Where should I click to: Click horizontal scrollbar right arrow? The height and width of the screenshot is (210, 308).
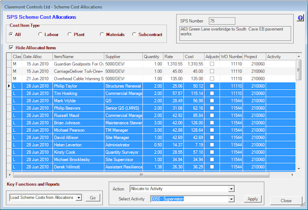click(x=292, y=175)
